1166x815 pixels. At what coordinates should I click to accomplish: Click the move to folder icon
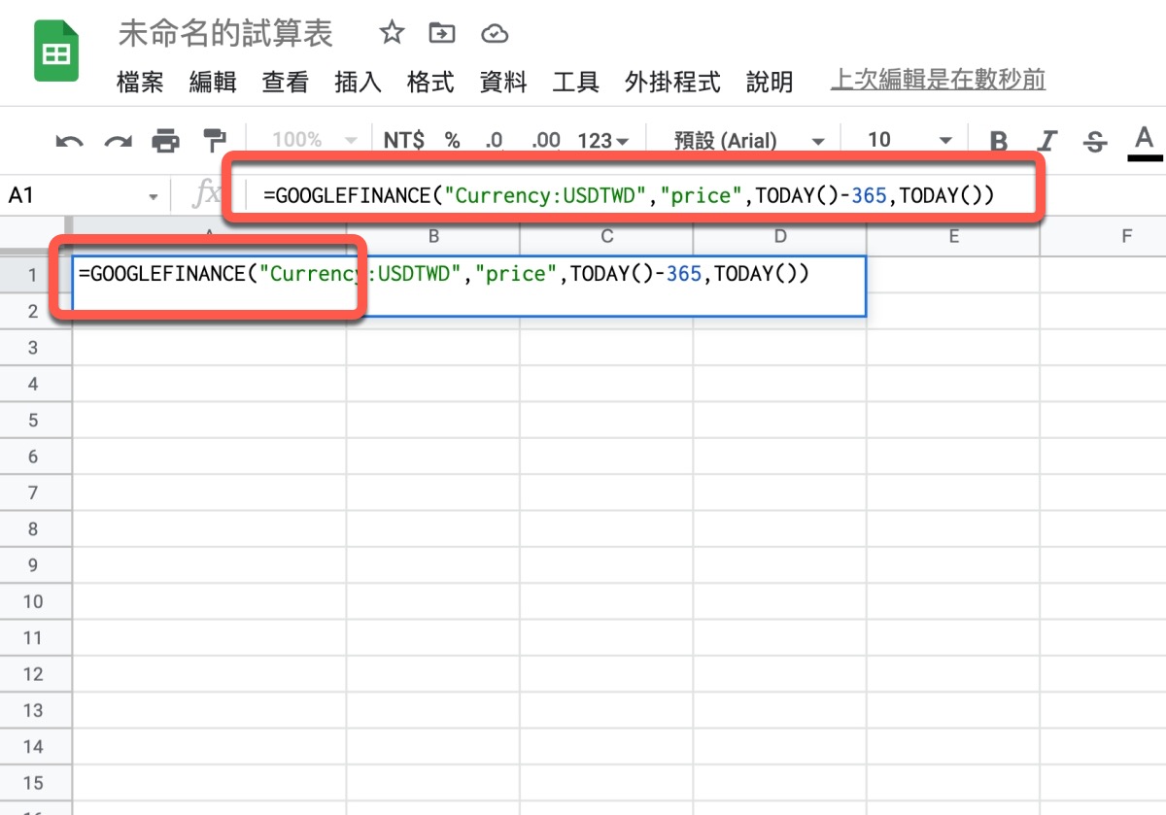(442, 34)
